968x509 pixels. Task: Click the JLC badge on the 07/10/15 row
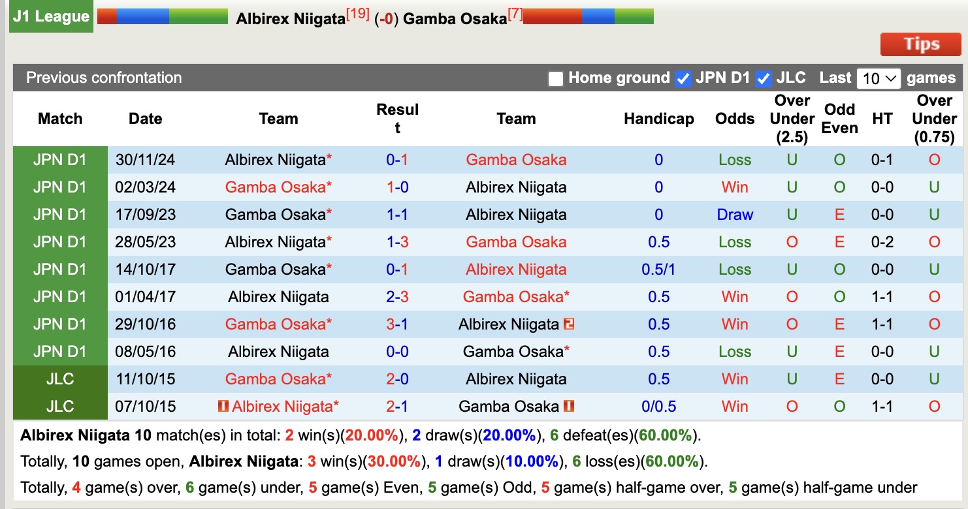(x=59, y=406)
